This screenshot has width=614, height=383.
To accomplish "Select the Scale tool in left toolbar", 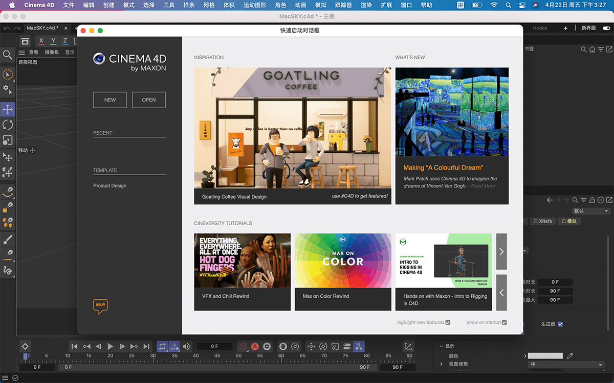I will tap(8, 140).
